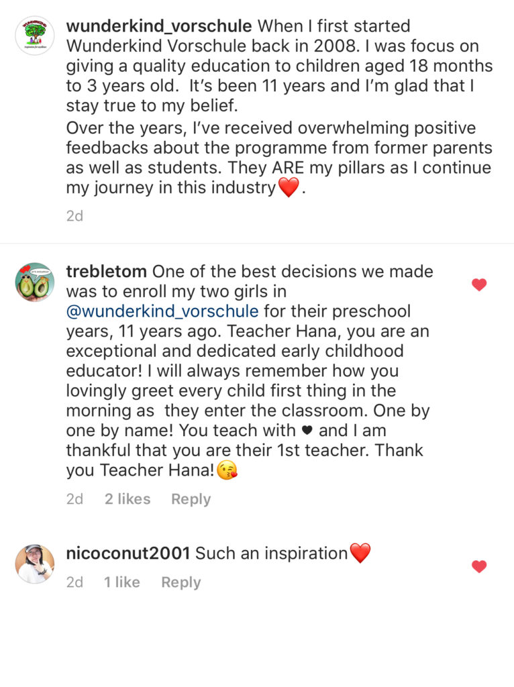Tap the kissing face emoji in trebletom's comment
The image size is (514, 687).
[x=227, y=471]
